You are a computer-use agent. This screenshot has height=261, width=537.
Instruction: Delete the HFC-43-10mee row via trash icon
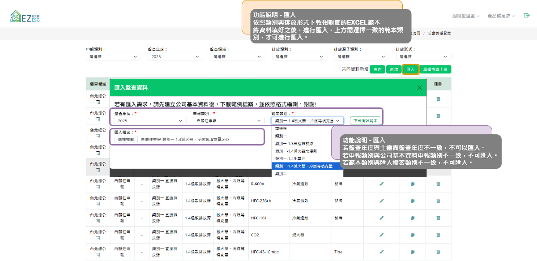click(x=438, y=252)
